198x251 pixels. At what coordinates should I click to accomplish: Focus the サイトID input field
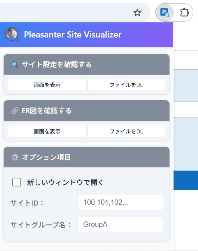120,203
